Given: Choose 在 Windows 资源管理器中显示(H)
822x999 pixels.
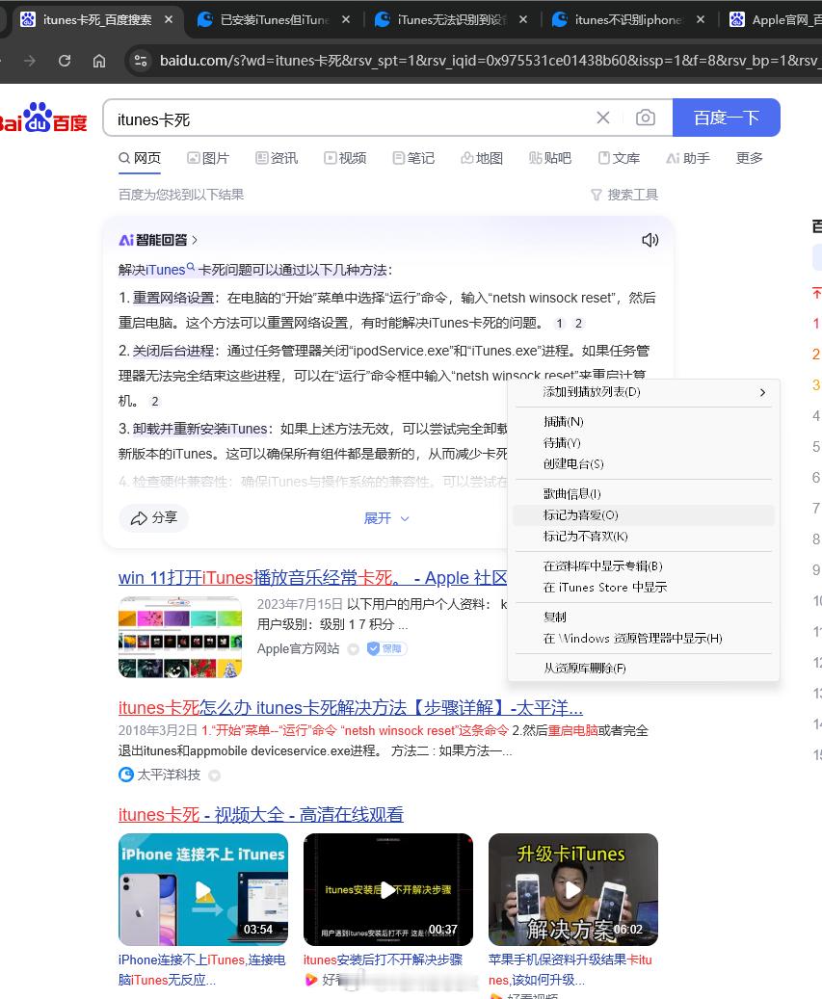Looking at the screenshot, I should (644, 639).
